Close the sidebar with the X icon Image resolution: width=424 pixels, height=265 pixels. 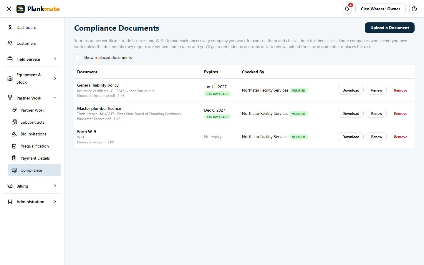pos(9,9)
